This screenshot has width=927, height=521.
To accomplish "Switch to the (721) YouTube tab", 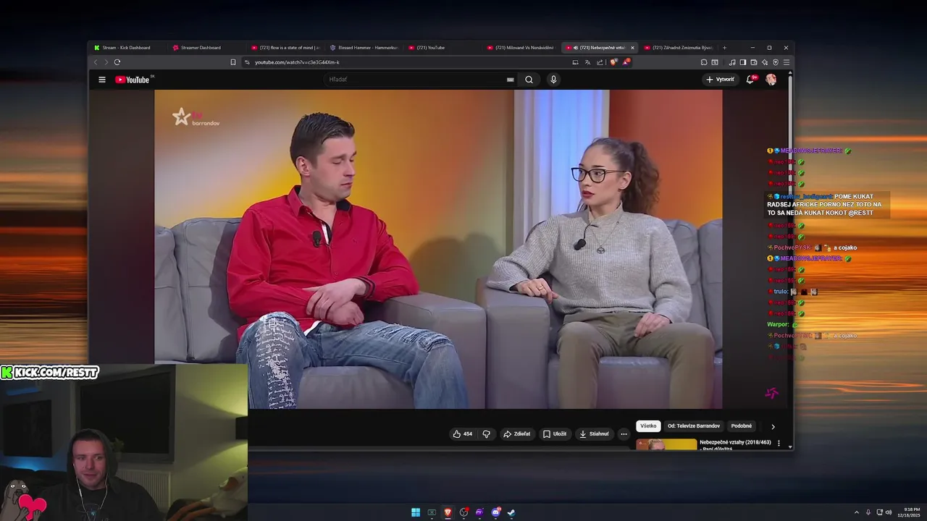I will click(x=431, y=48).
